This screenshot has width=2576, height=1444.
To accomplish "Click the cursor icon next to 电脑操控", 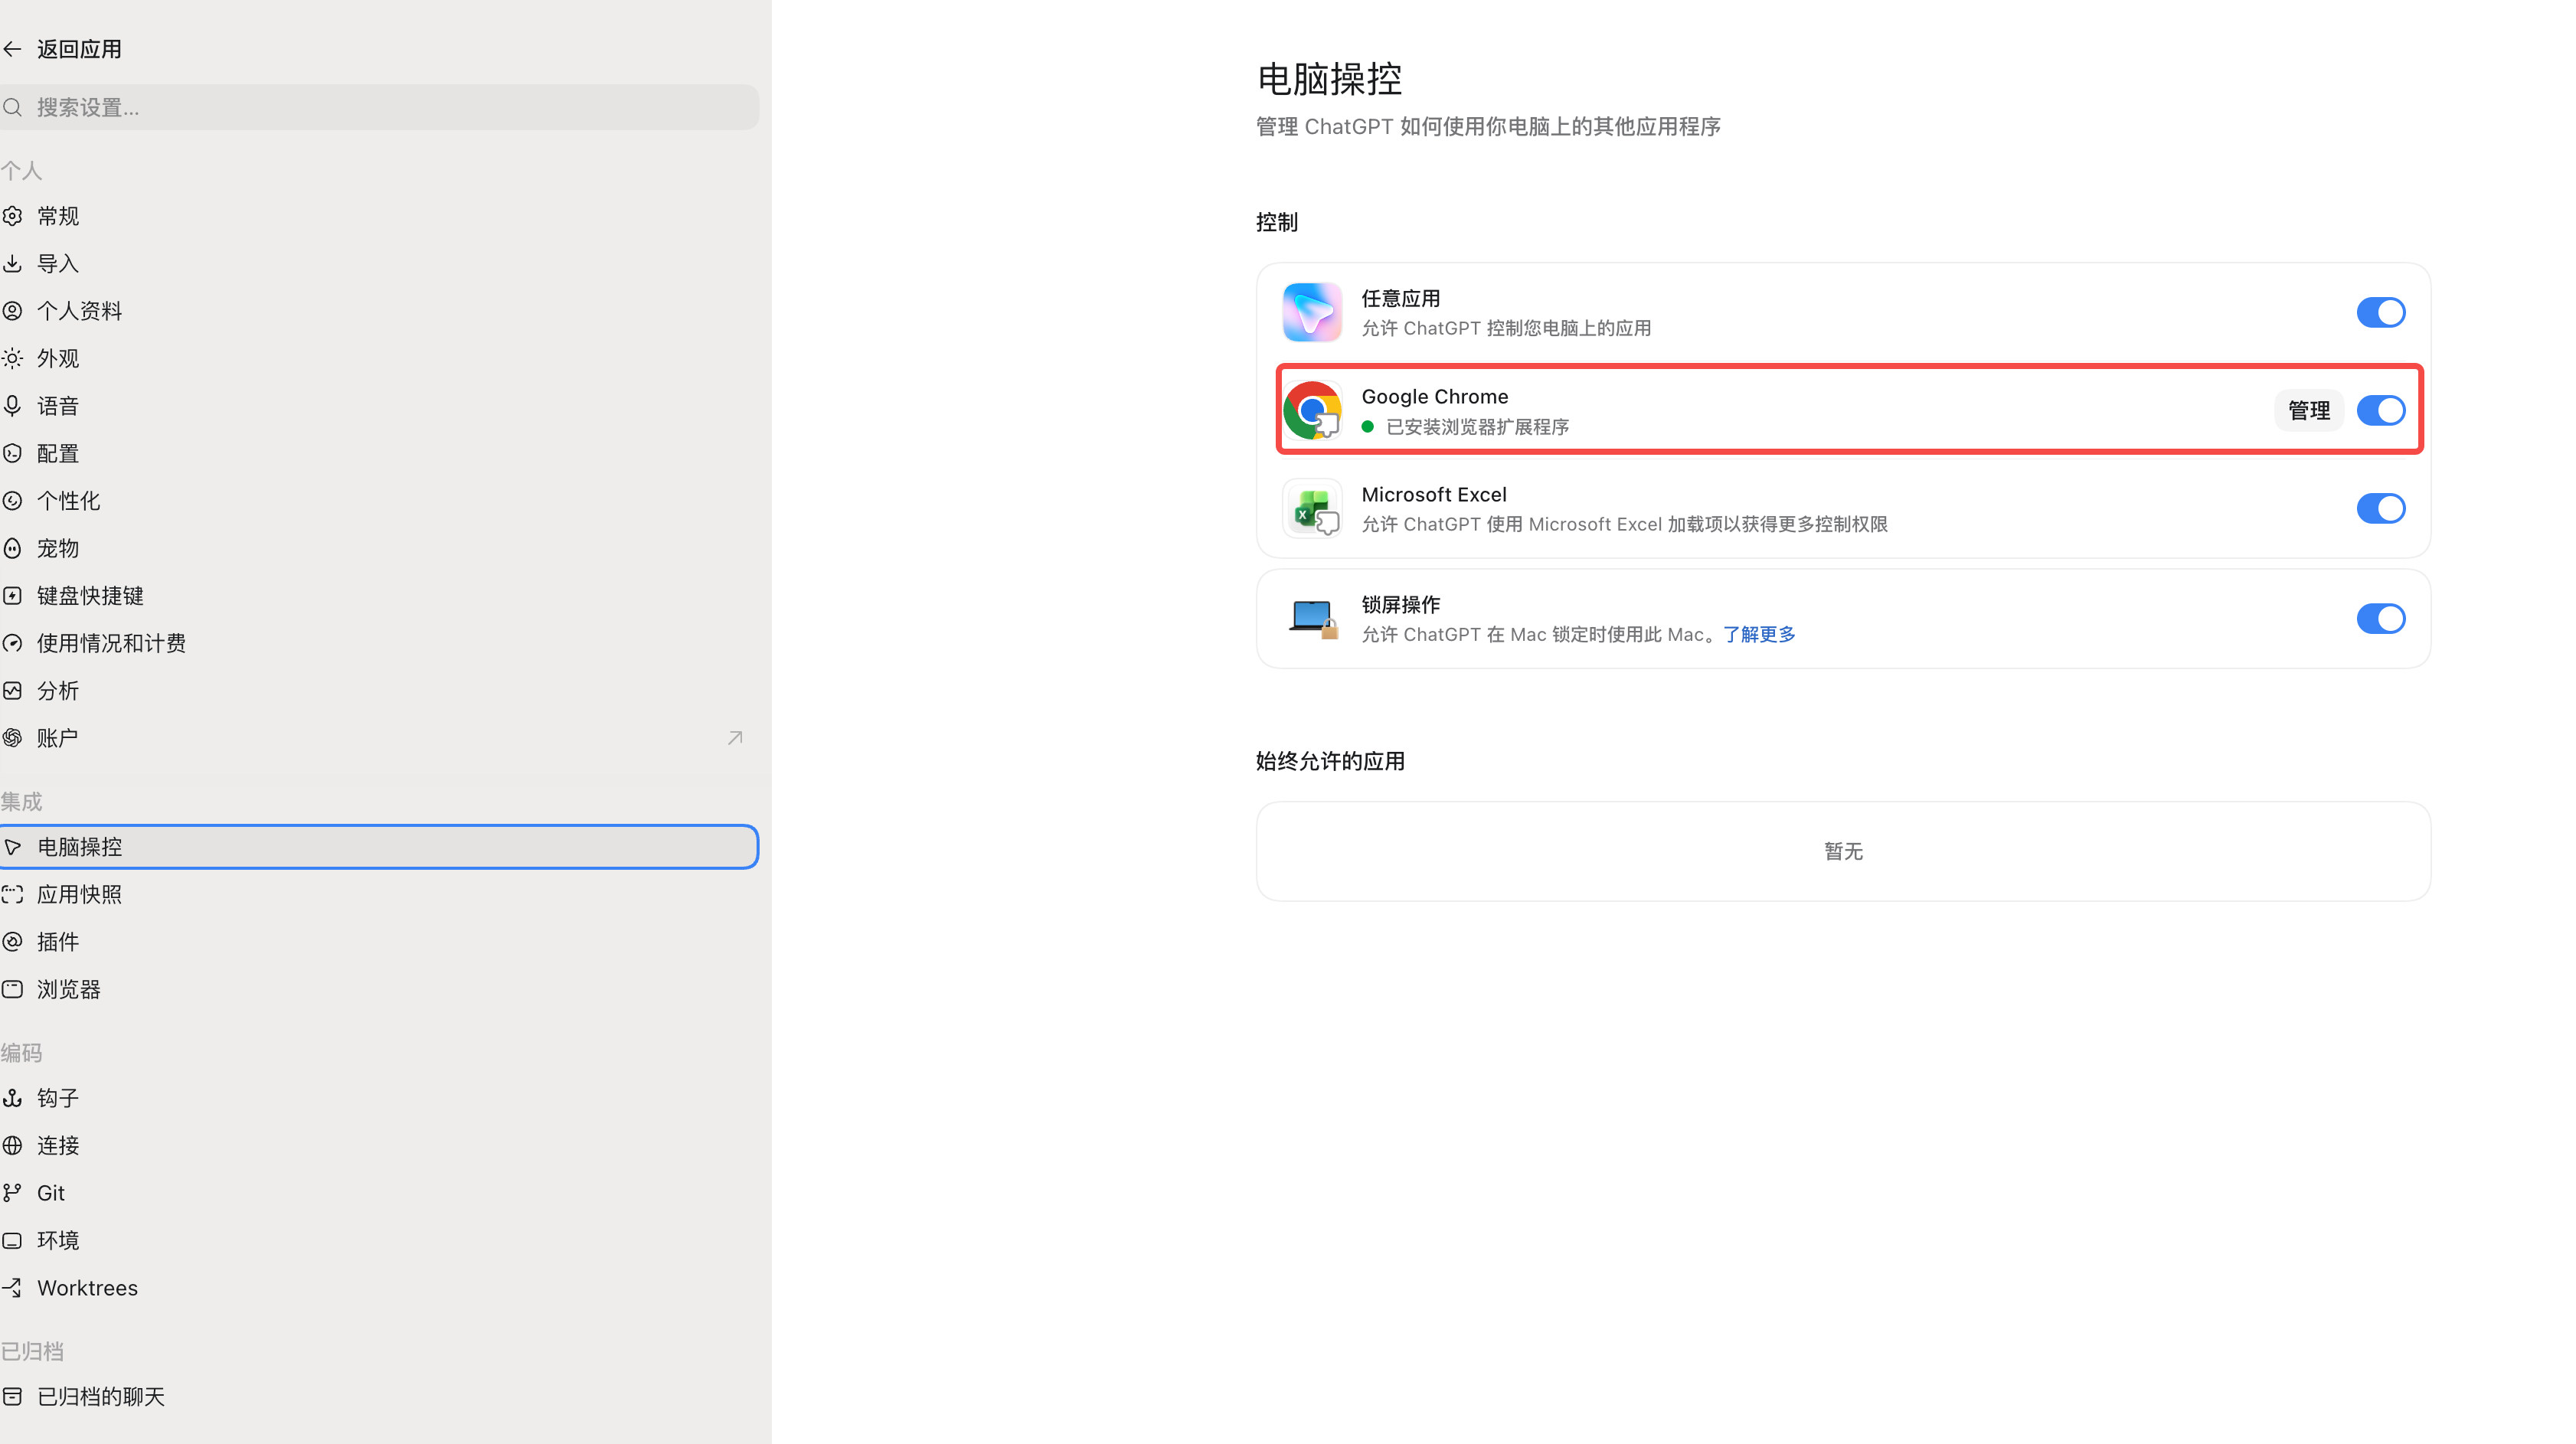I will pos(12,847).
